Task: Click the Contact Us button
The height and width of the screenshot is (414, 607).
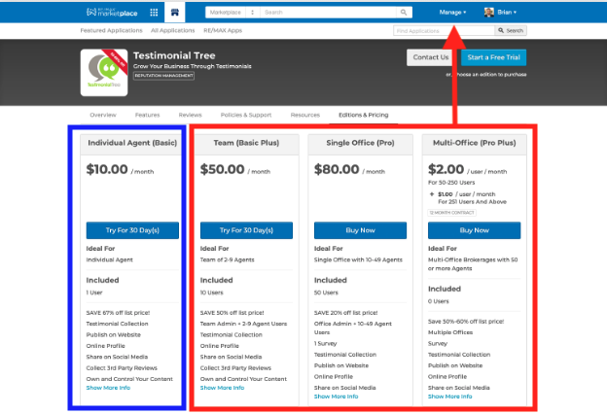Action: pyautogui.click(x=431, y=57)
